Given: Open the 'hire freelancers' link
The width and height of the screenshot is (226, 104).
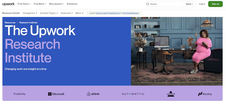Looking at the screenshot, I should (131, 13).
